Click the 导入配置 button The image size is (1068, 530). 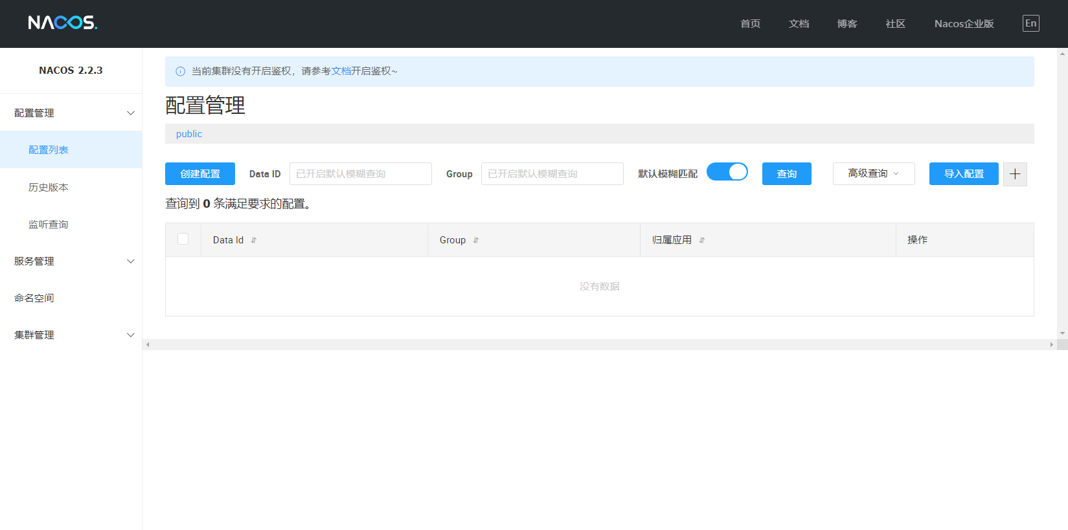click(x=964, y=174)
